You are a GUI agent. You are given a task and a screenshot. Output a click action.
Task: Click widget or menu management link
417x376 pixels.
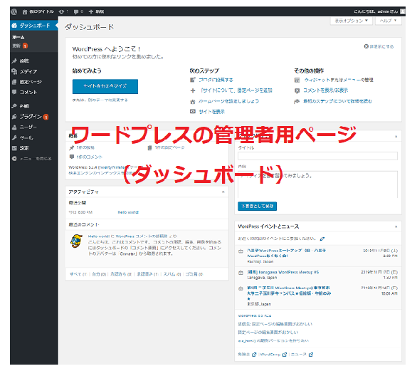pos(339,80)
